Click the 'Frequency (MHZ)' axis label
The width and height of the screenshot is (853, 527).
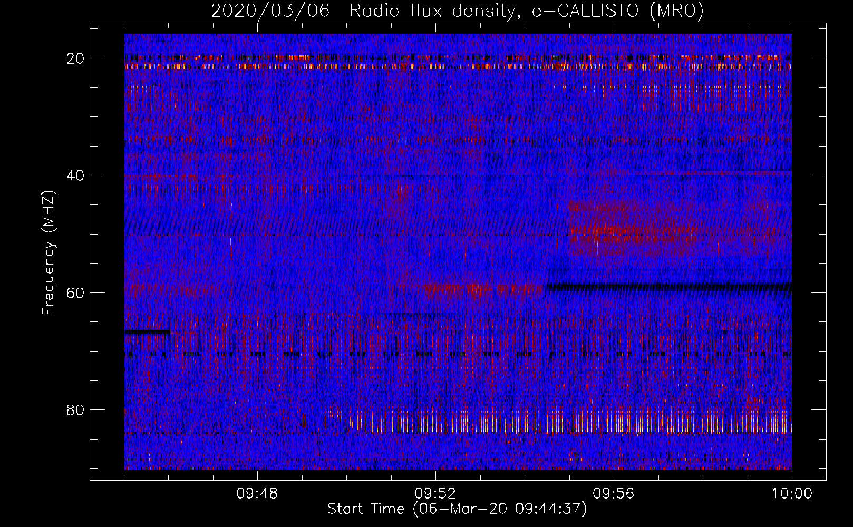[49, 253]
